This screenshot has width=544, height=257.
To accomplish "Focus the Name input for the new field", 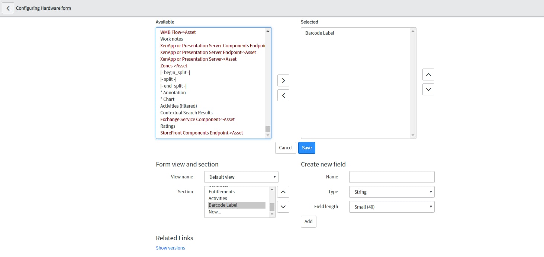I will [392, 177].
